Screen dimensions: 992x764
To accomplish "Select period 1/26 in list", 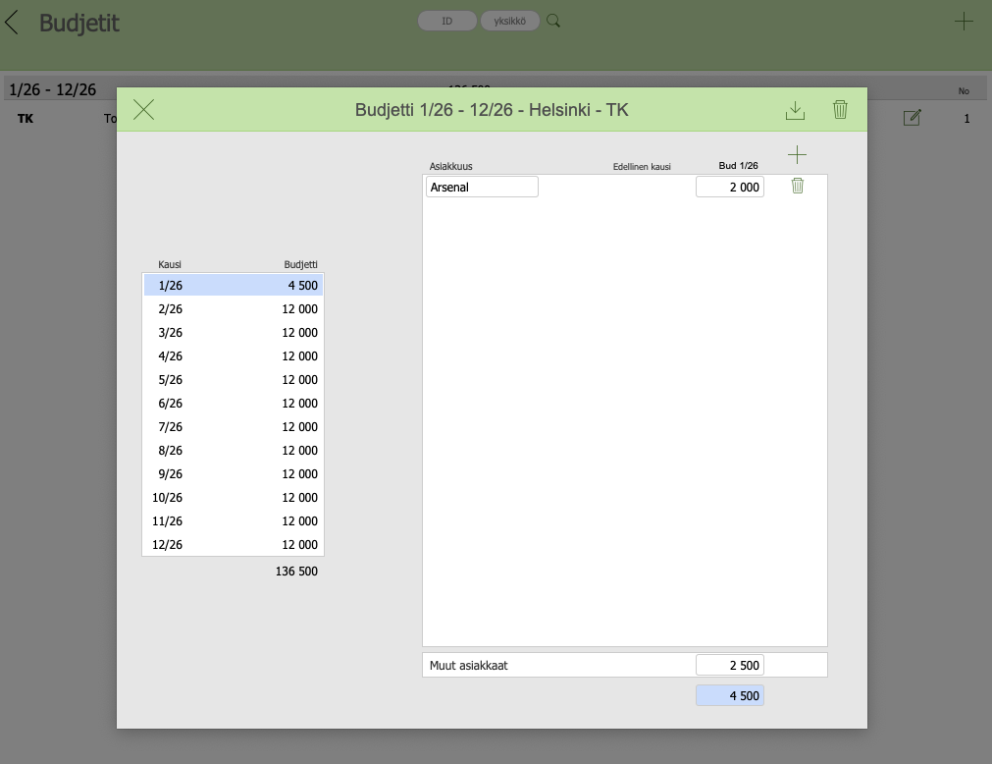I will (234, 286).
